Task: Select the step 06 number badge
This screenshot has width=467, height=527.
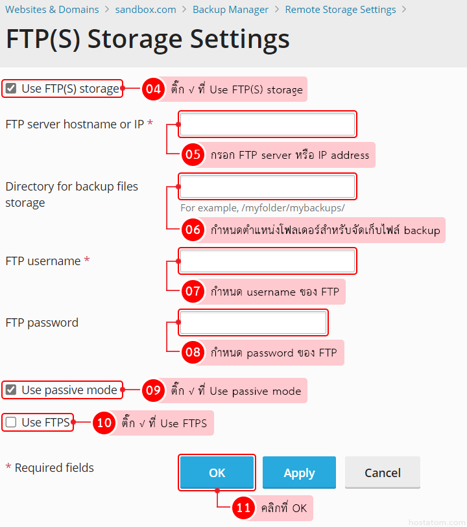Action: point(193,229)
